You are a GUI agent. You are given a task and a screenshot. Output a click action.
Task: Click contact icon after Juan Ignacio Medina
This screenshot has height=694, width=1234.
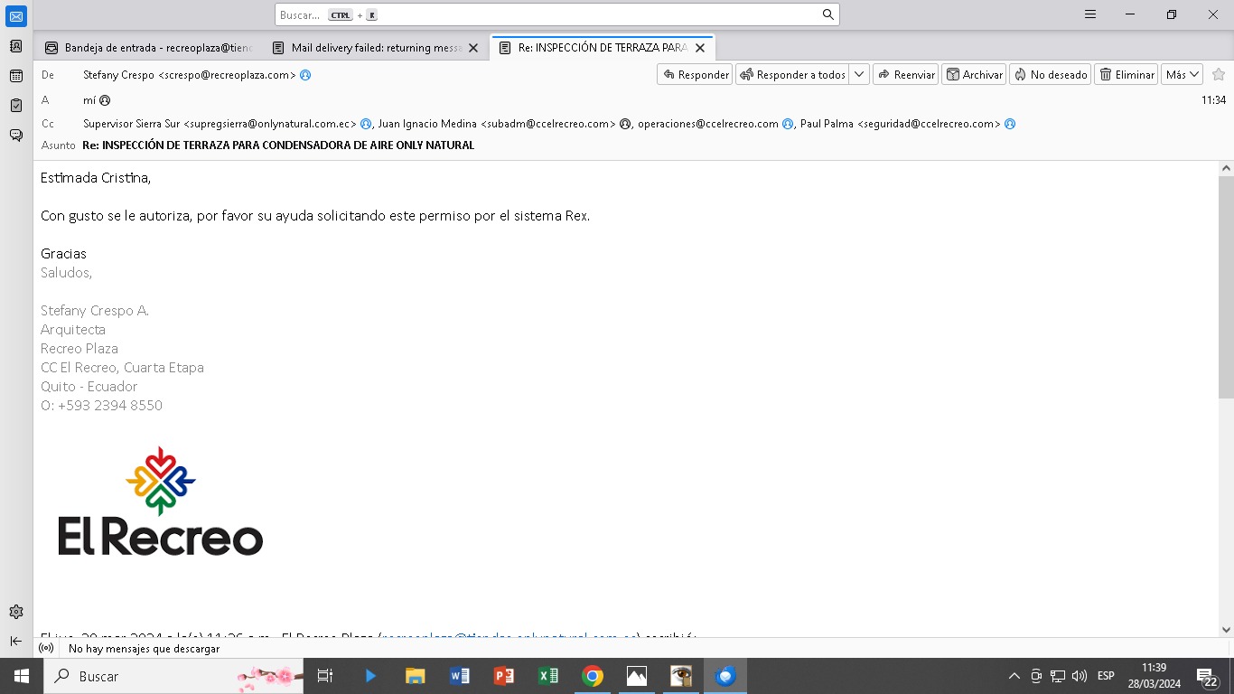point(625,124)
